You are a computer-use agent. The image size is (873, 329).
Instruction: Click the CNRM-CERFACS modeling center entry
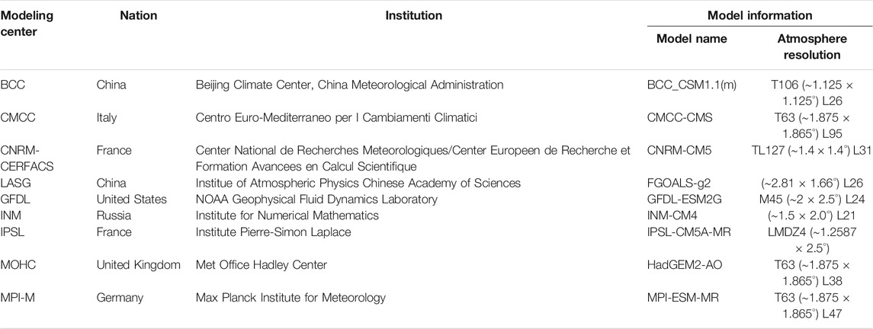[24, 158]
